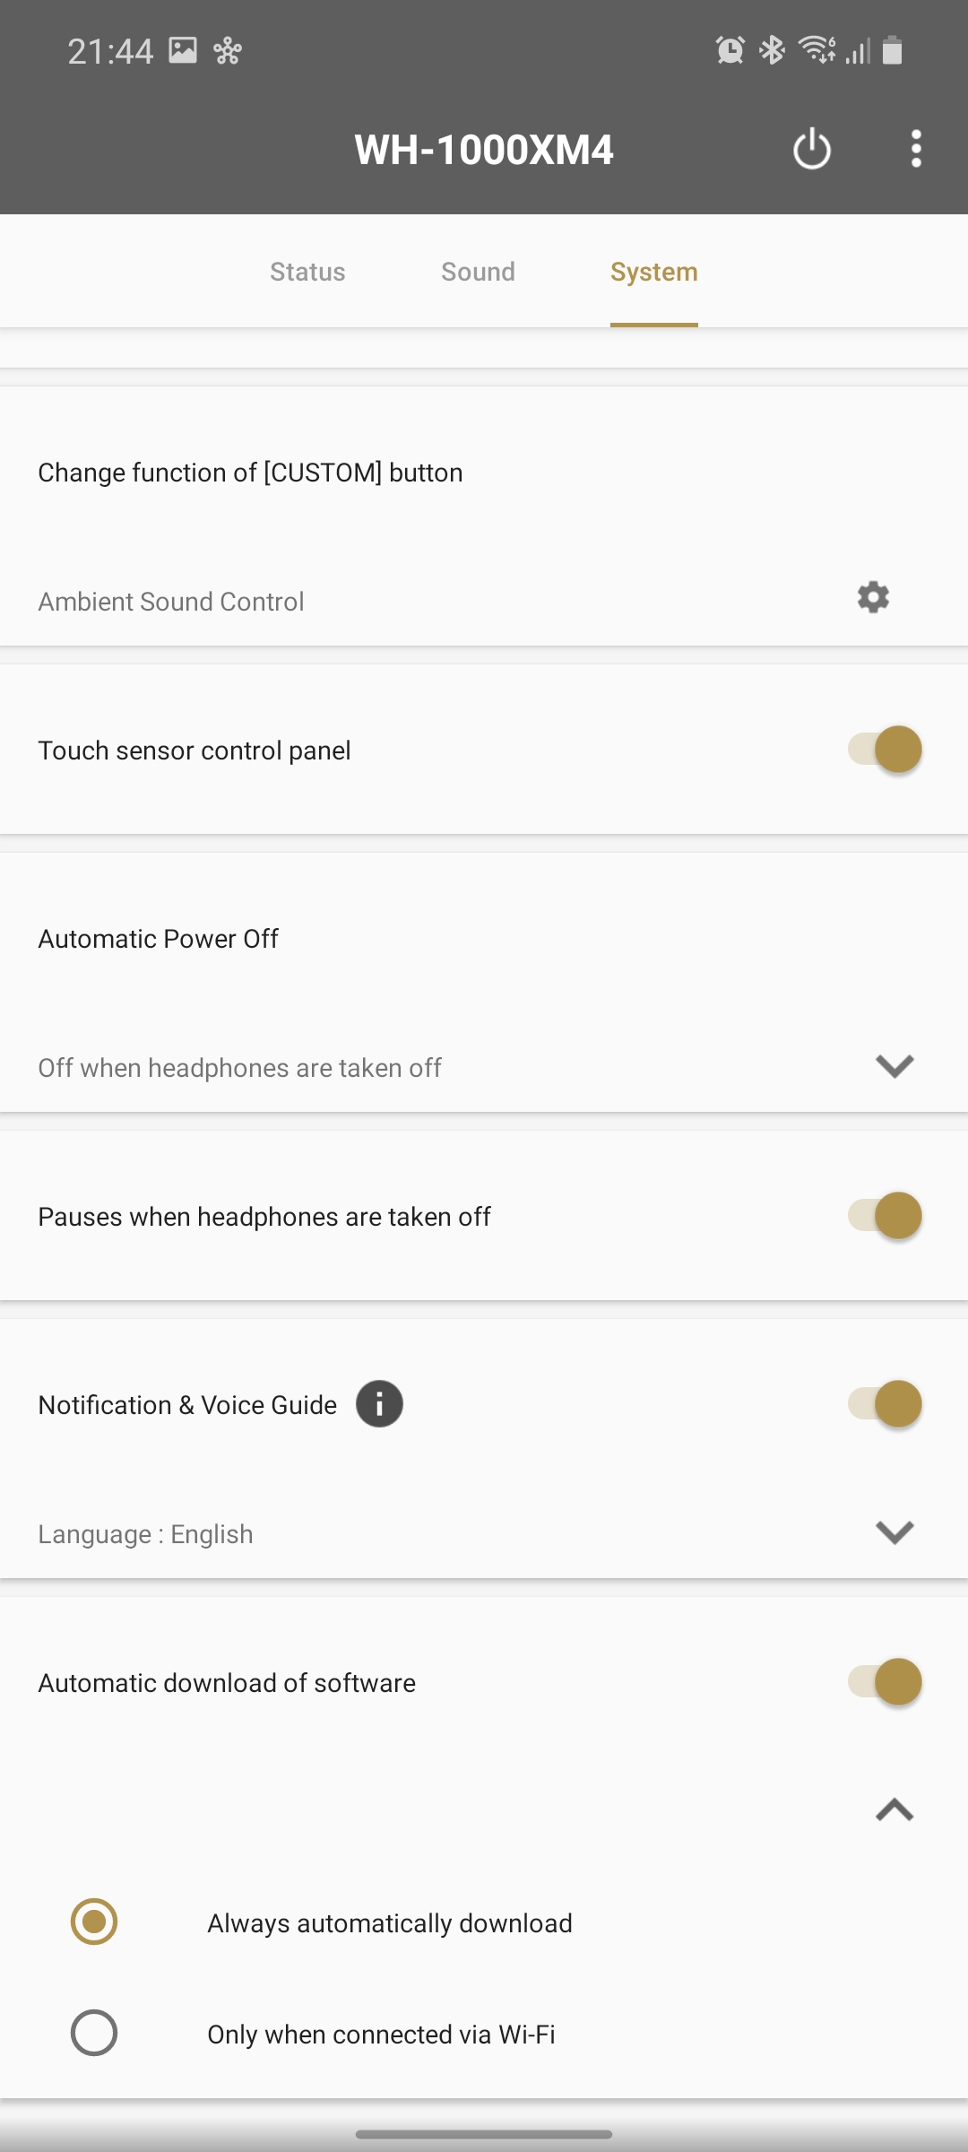Tap the image notification icon
This screenshot has height=2152, width=968.
183,50
